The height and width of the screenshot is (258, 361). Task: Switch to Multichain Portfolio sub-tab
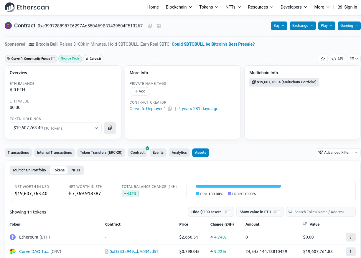(29, 170)
